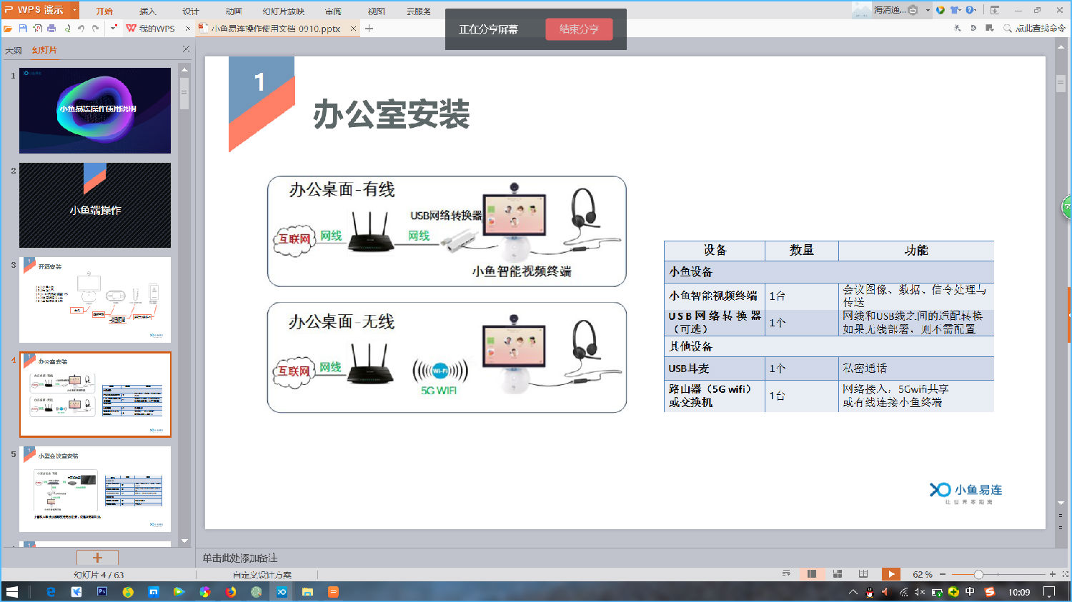Image resolution: width=1072 pixels, height=602 pixels.
Task: Open File Explorer from taskbar
Action: tap(307, 591)
